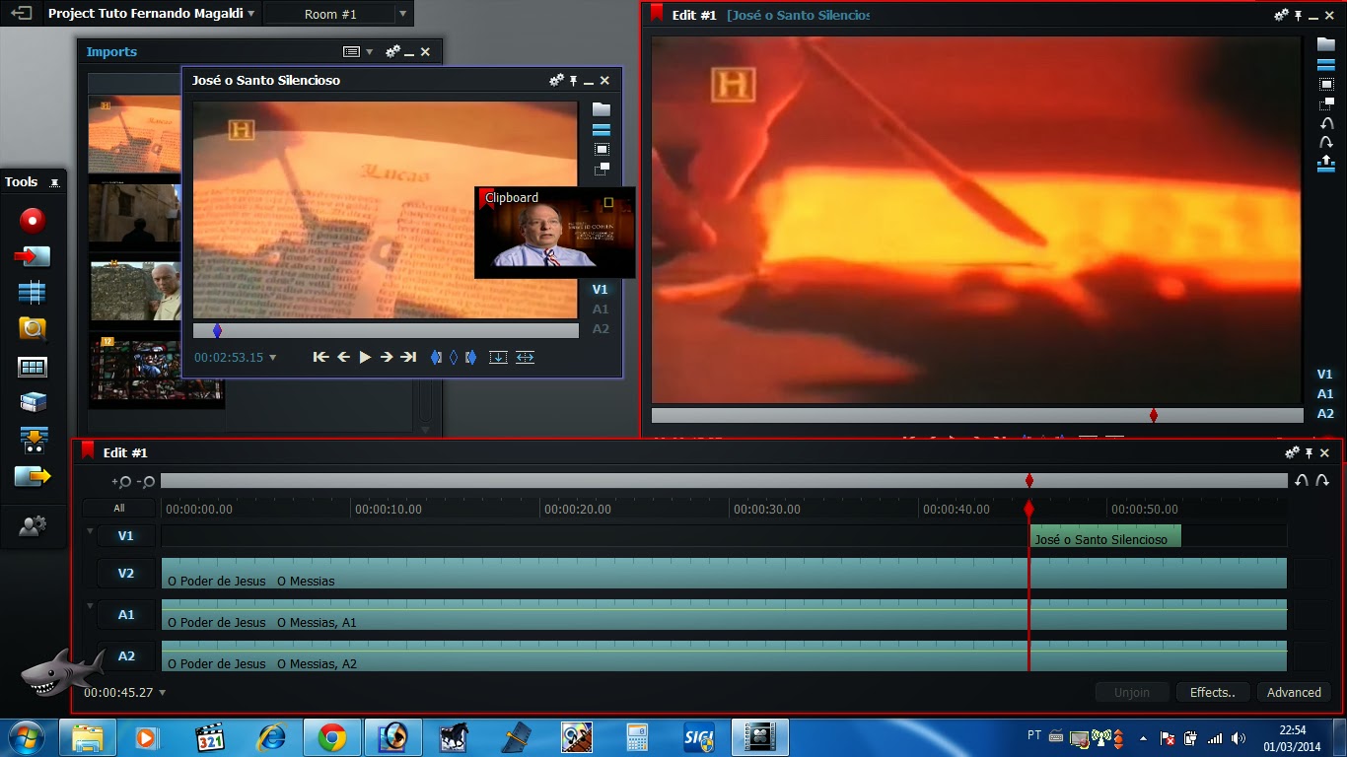Click the red Record tool in Tools

[33, 220]
